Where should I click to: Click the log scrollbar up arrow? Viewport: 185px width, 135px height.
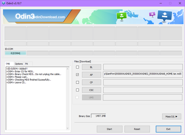[67, 69]
